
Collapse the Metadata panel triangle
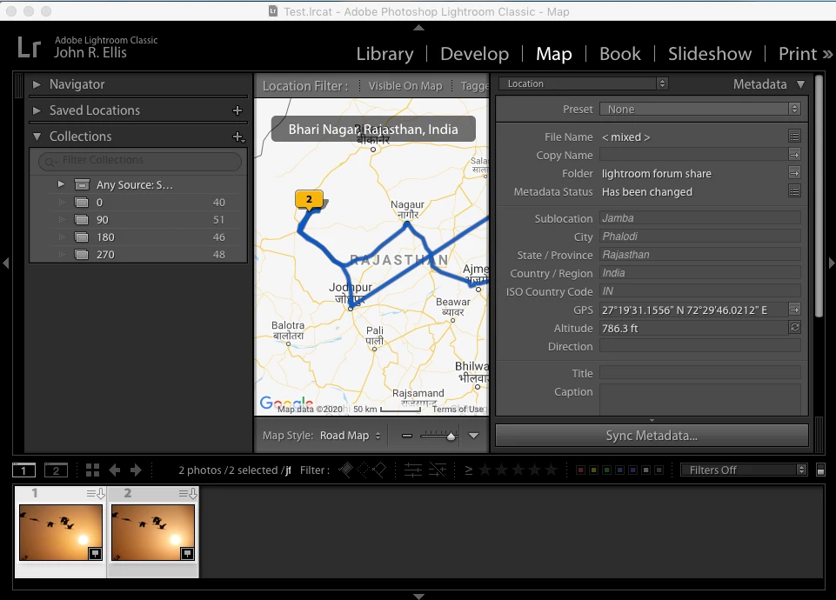point(801,84)
